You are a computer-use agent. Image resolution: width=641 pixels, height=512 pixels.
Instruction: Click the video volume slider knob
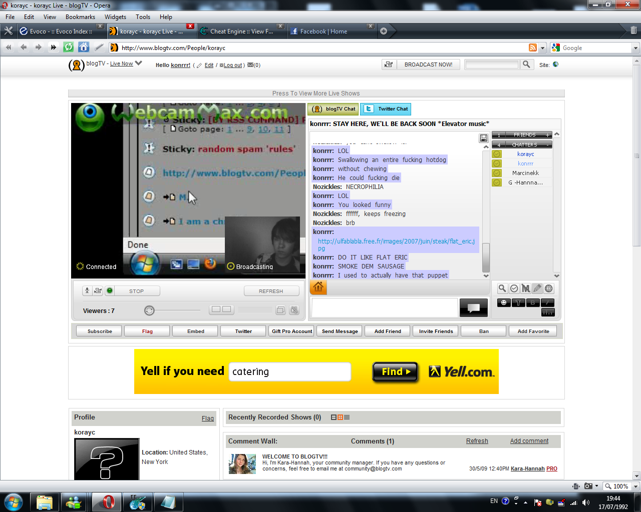tap(149, 310)
